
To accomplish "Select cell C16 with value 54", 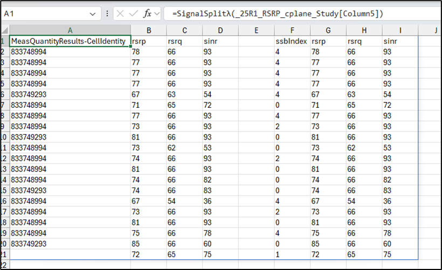I will point(185,201).
